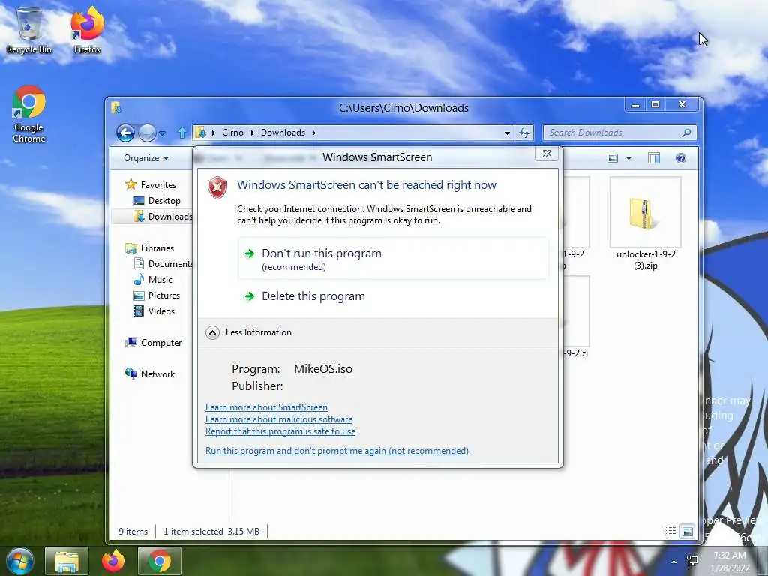Image resolution: width=768 pixels, height=576 pixels.
Task: Close the Windows SmartScreen dialog
Action: pos(547,154)
